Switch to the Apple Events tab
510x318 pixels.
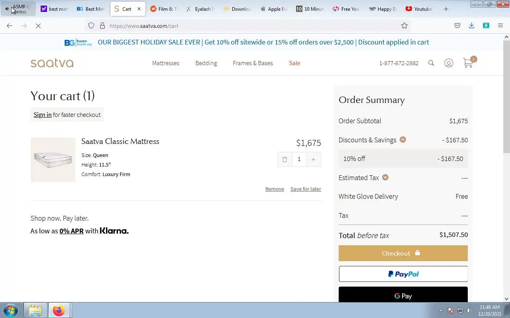pyautogui.click(x=274, y=9)
